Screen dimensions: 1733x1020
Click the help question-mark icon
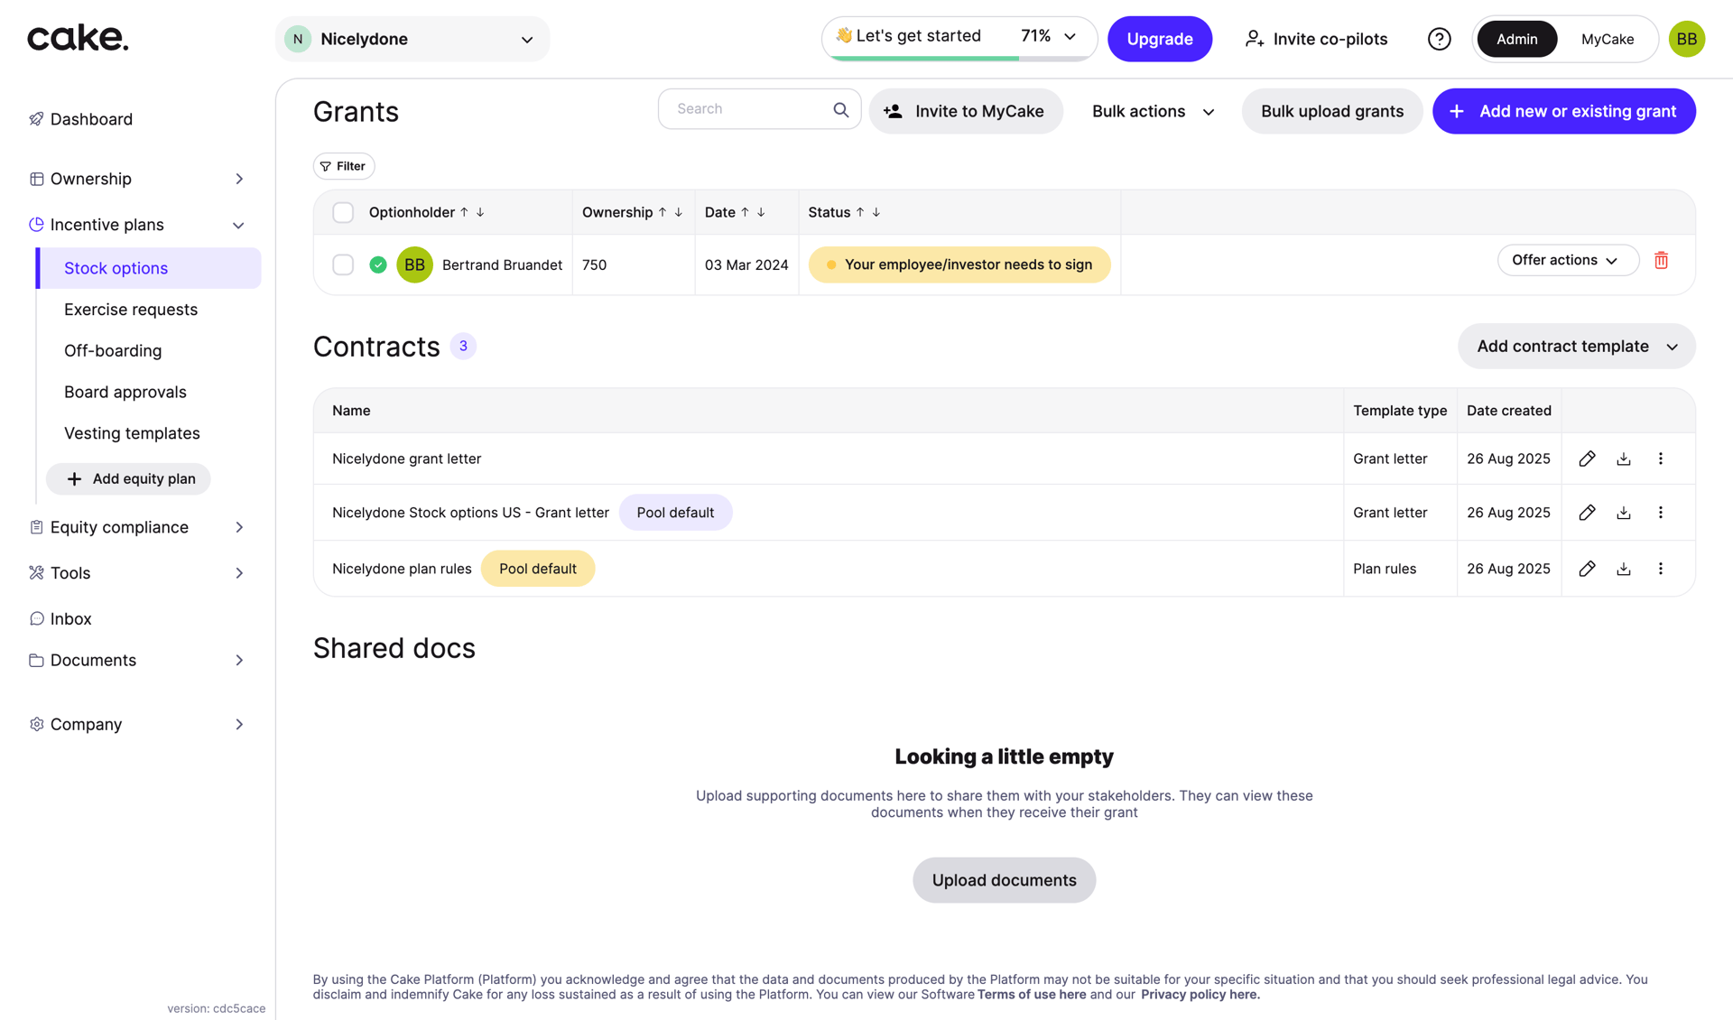point(1439,39)
